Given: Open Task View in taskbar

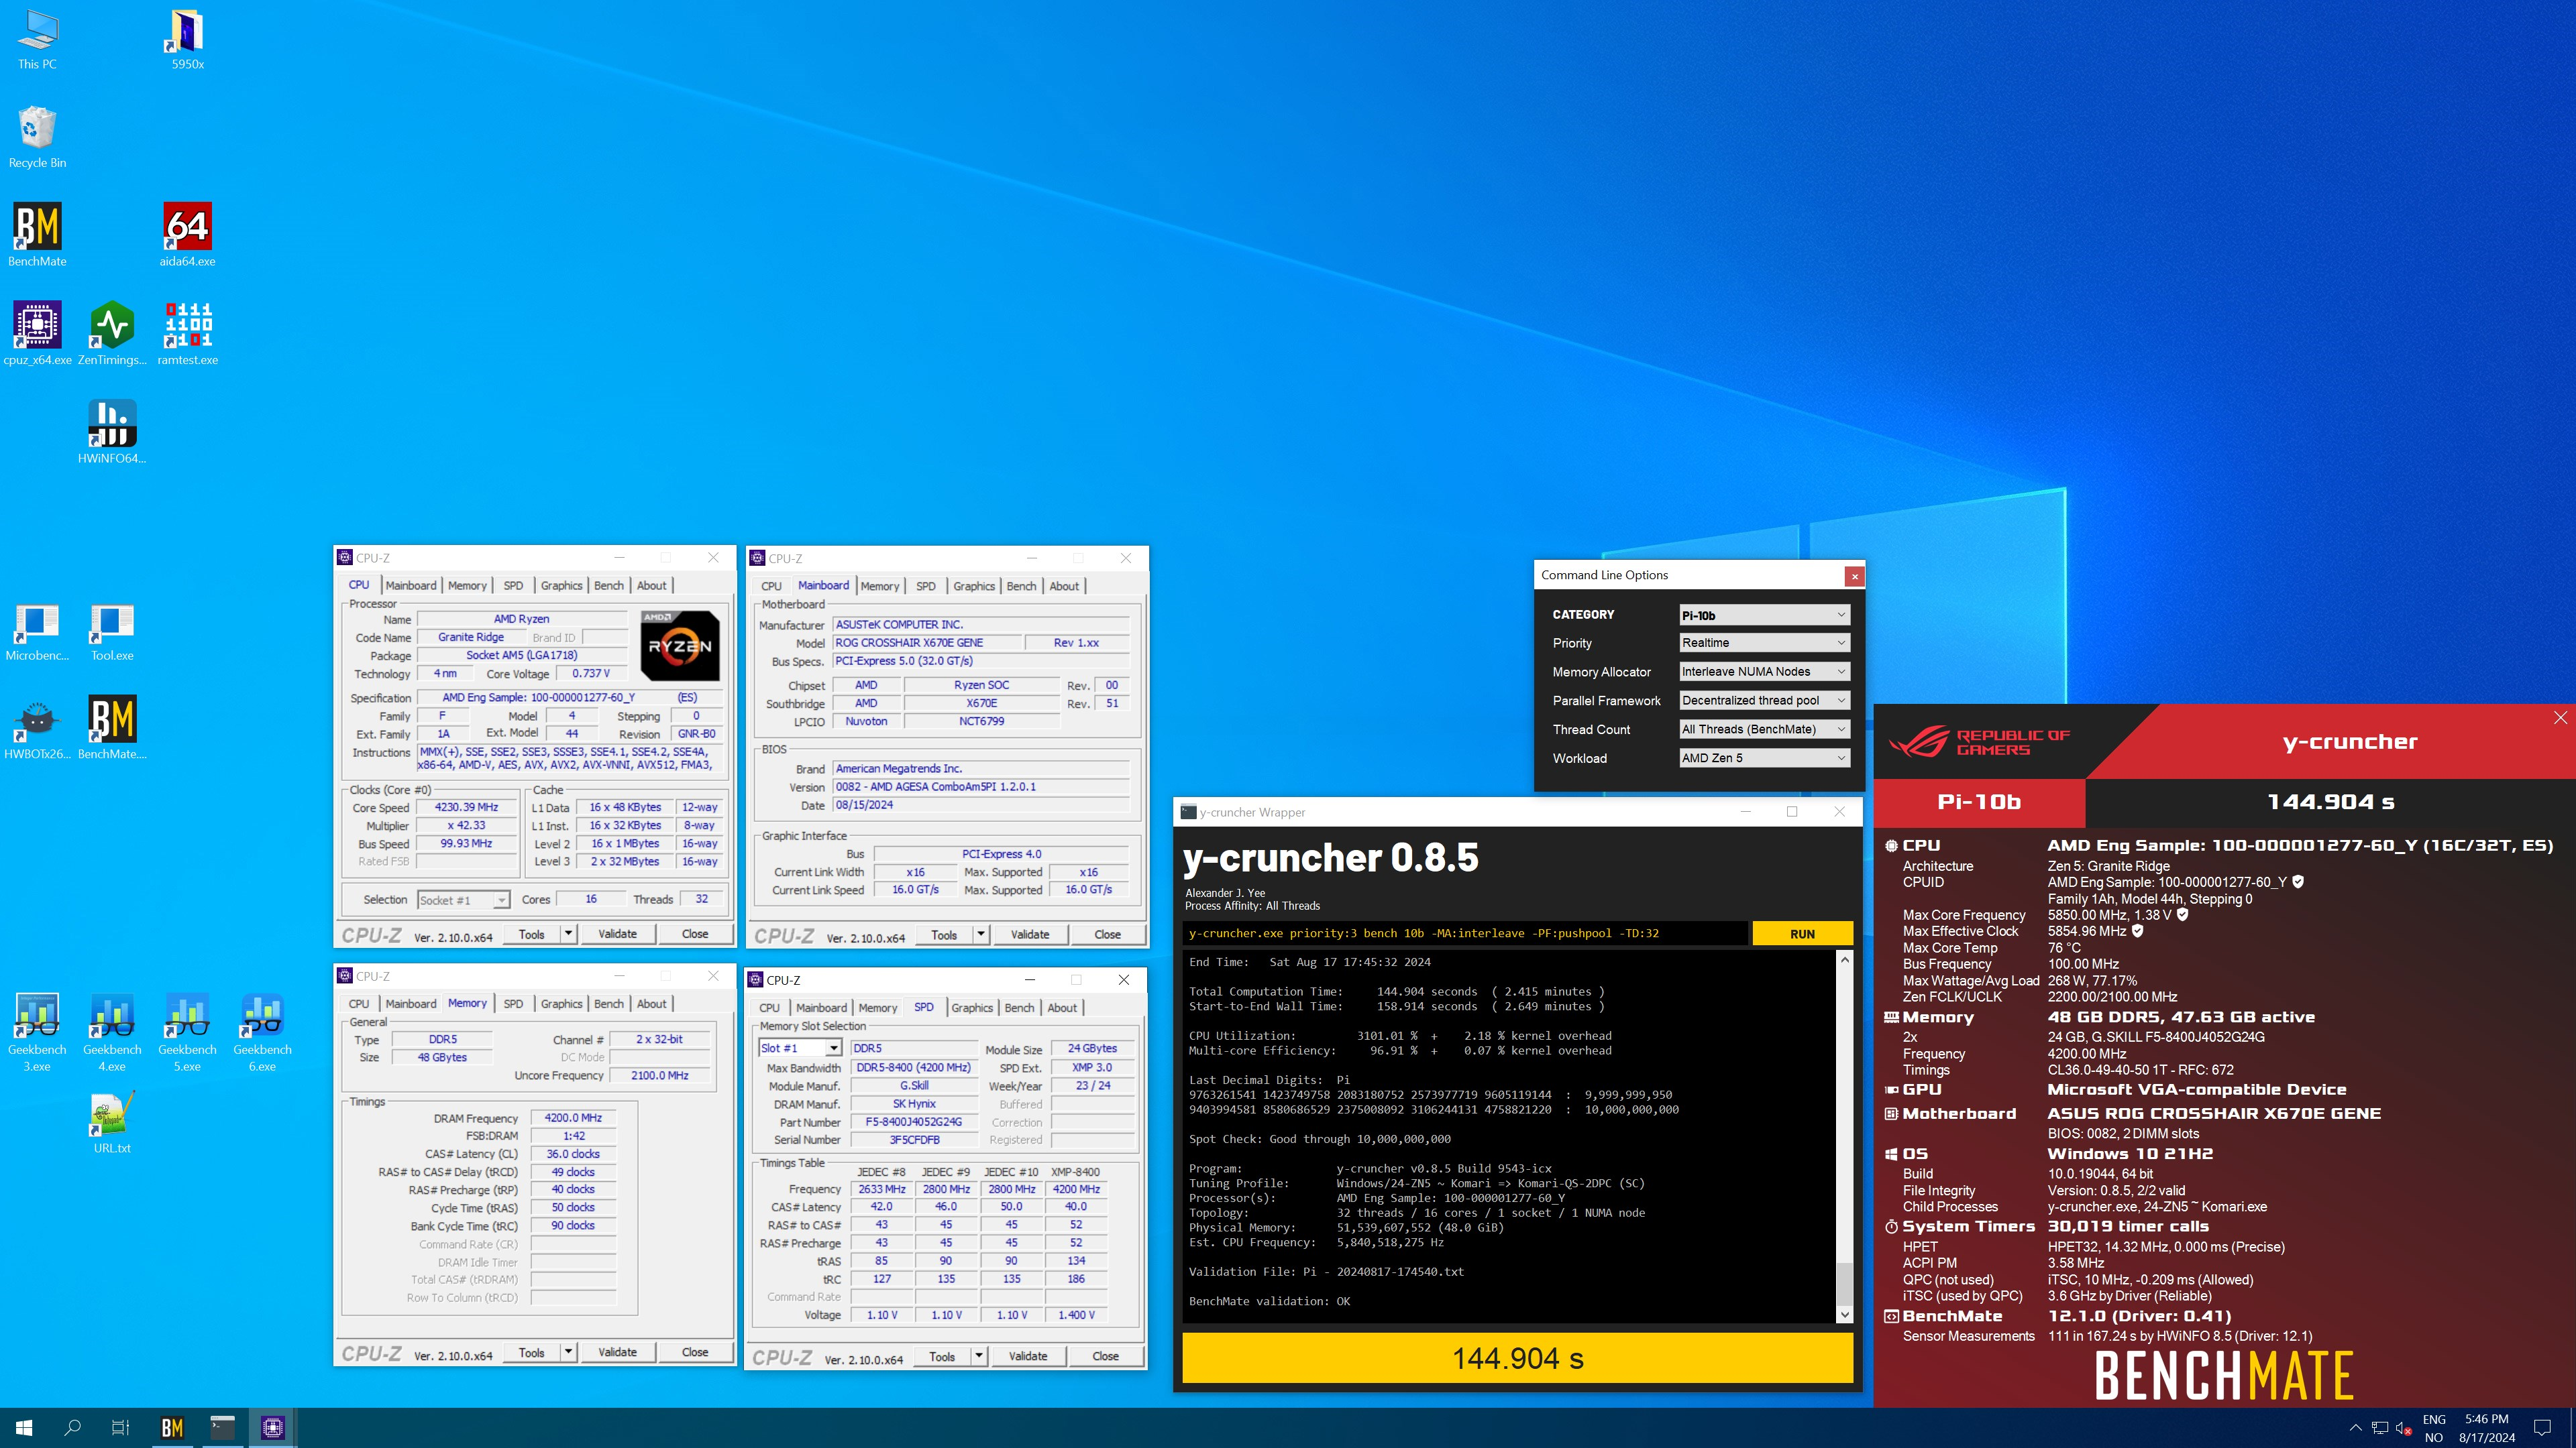Looking at the screenshot, I should tap(120, 1428).
